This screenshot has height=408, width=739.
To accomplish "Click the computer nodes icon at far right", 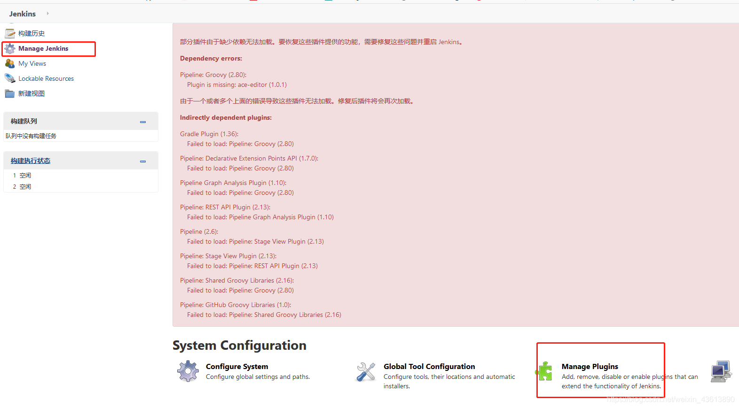I will pyautogui.click(x=721, y=371).
